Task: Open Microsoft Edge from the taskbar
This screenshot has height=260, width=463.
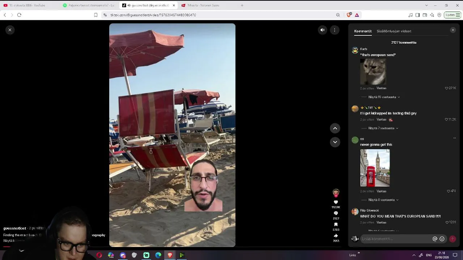Action: point(158,255)
